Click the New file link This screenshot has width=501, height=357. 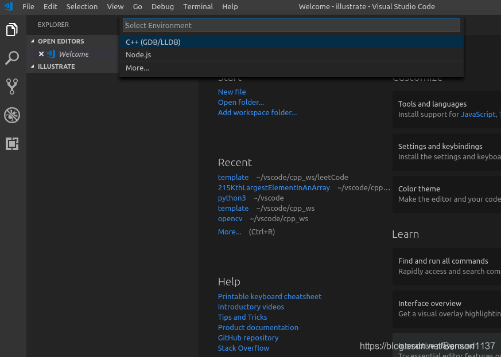[232, 92]
